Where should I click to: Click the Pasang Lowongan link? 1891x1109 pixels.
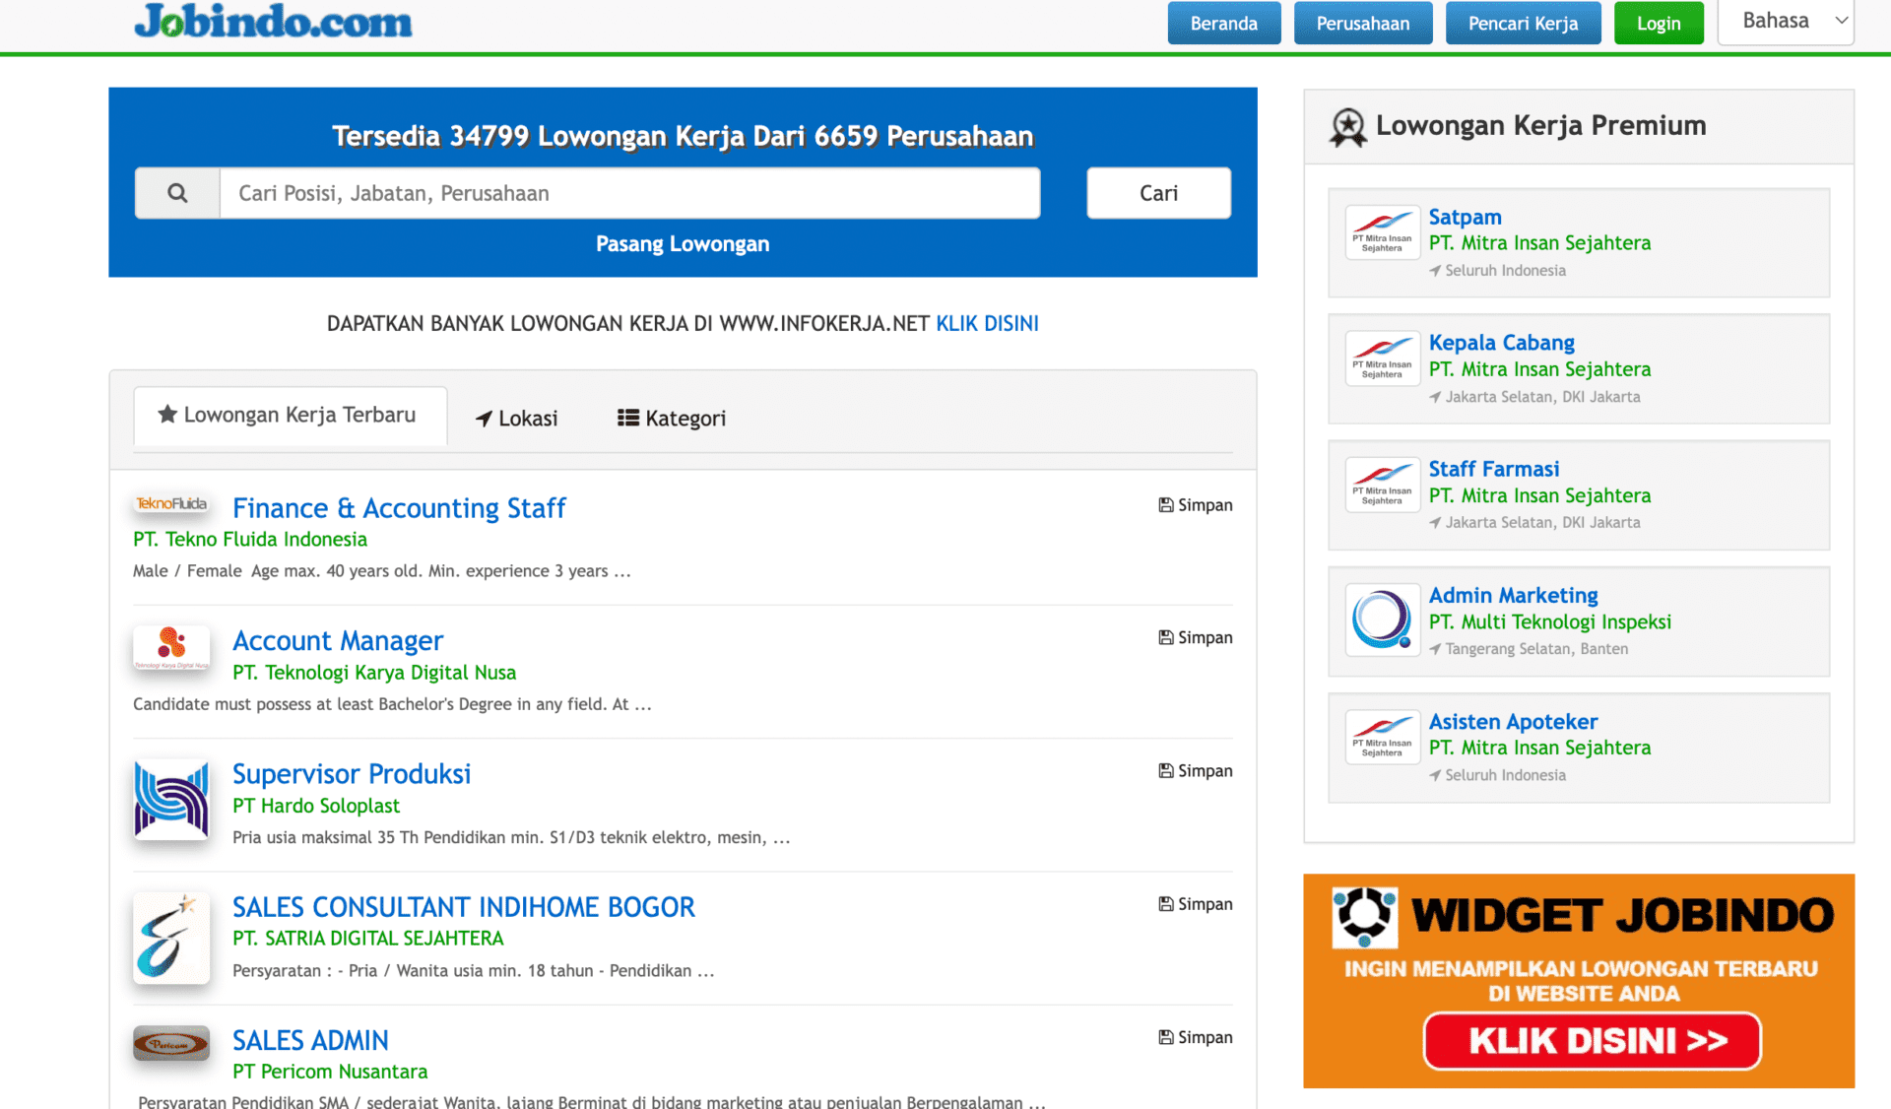tap(683, 243)
